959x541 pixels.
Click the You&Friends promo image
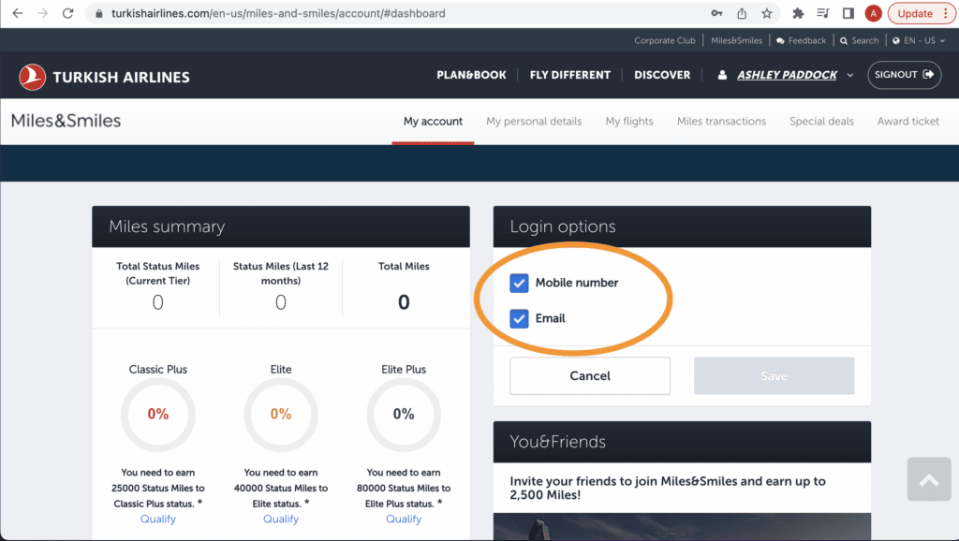click(682, 526)
